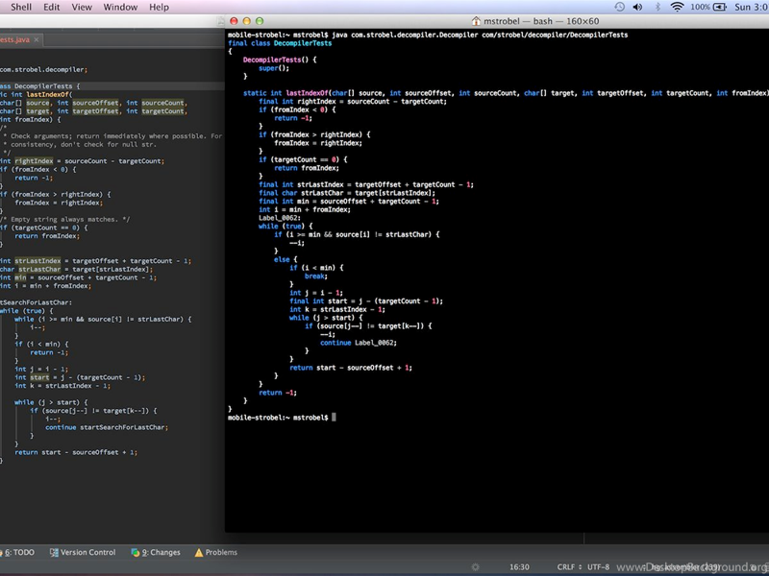Click the 'super();' line in terminal
Viewport: 769px width, 576px height.
(x=274, y=68)
